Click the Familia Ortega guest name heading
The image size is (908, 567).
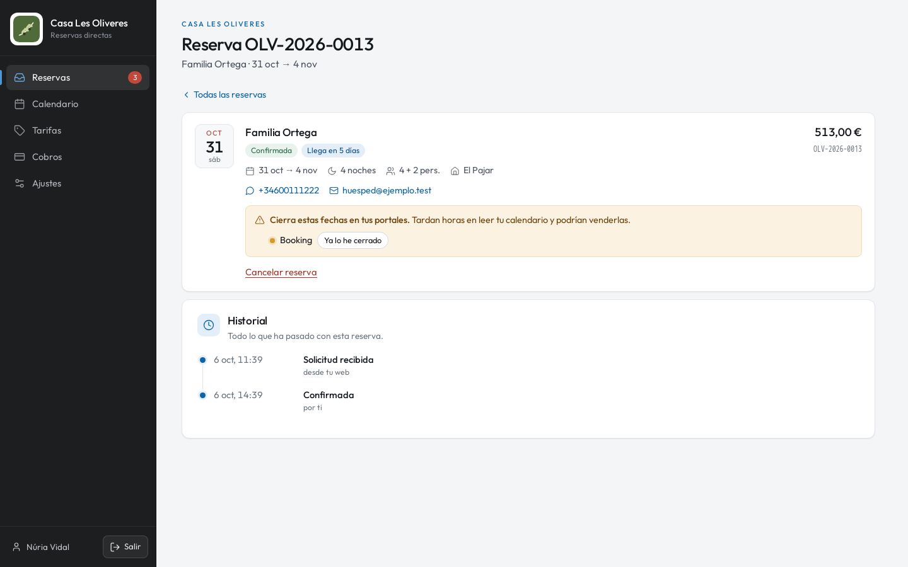point(281,132)
